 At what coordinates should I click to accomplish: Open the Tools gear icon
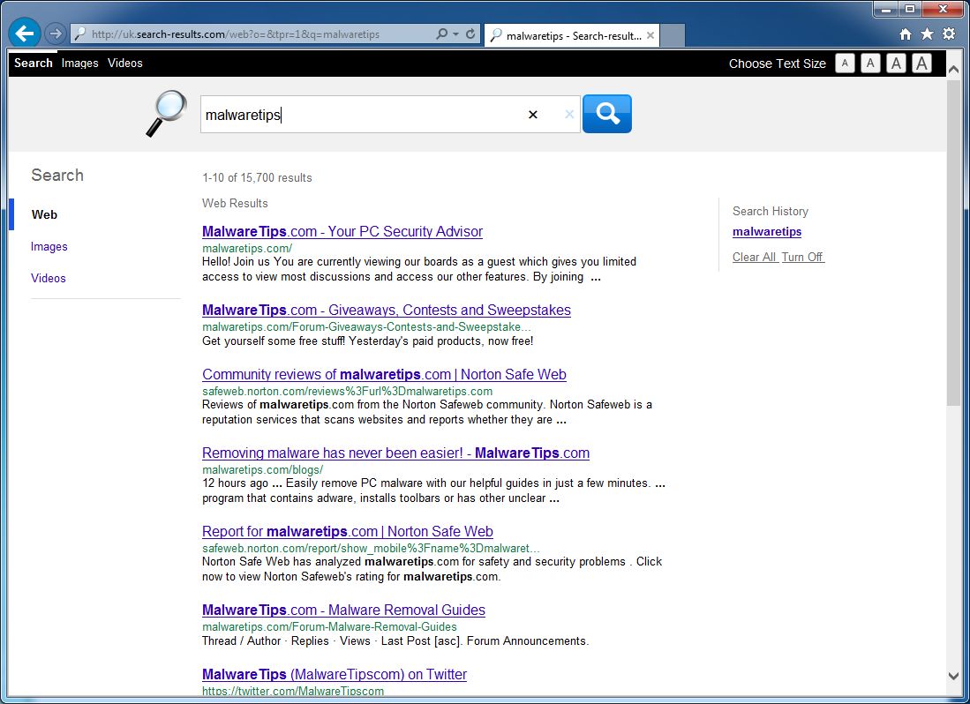(948, 34)
